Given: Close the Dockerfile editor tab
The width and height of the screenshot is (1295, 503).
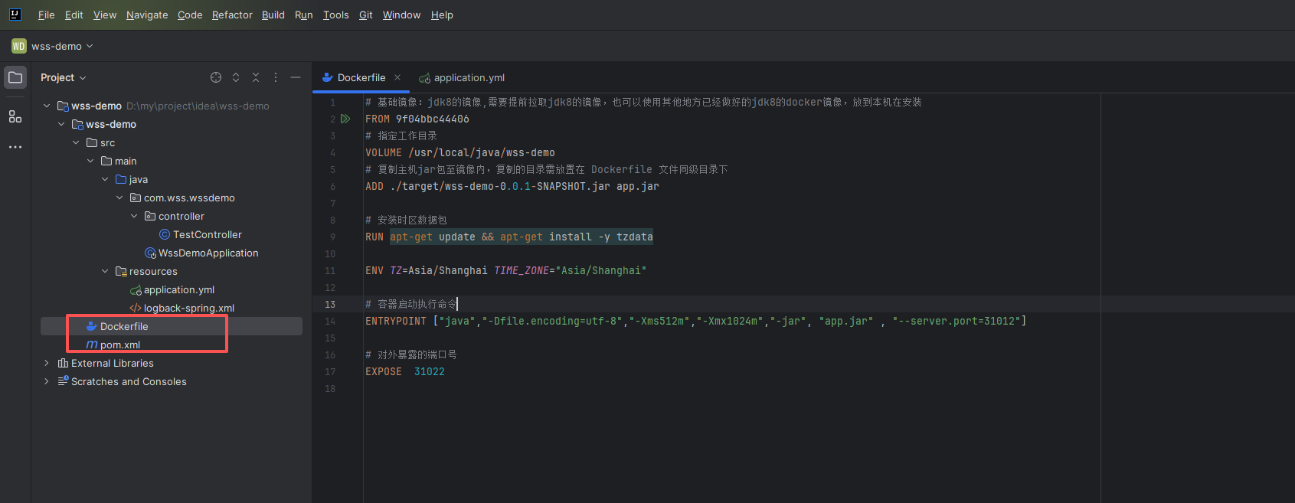Looking at the screenshot, I should (x=397, y=77).
